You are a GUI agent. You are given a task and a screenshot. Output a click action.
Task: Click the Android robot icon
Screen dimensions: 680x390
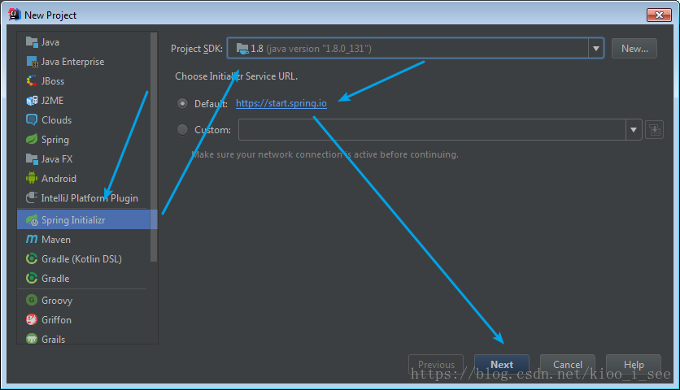point(32,179)
